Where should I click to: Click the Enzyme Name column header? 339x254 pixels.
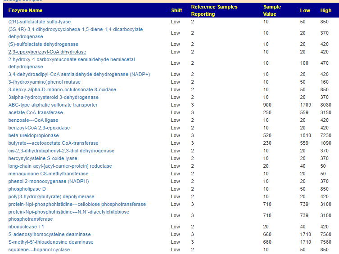click(x=25, y=10)
